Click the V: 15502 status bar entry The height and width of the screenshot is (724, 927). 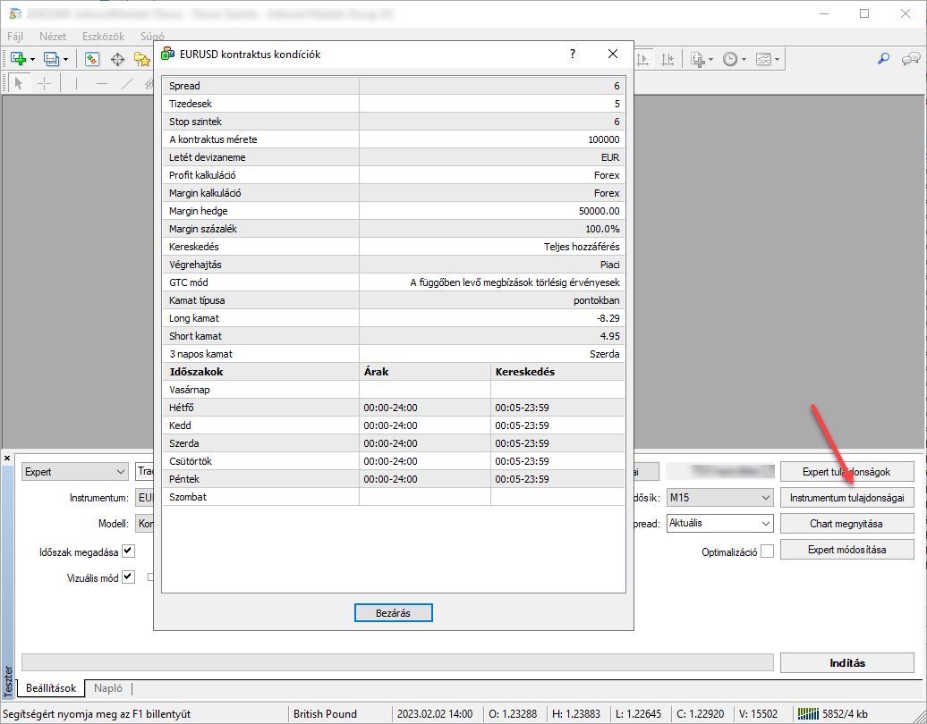(760, 714)
